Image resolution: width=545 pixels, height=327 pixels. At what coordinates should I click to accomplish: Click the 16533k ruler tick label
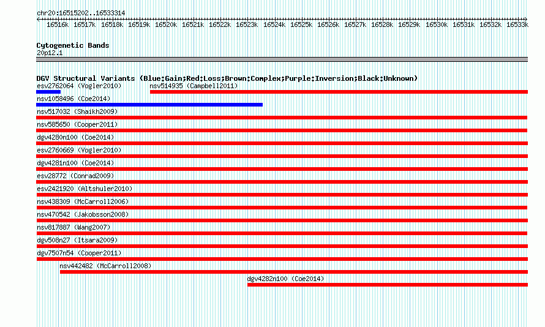click(x=517, y=24)
